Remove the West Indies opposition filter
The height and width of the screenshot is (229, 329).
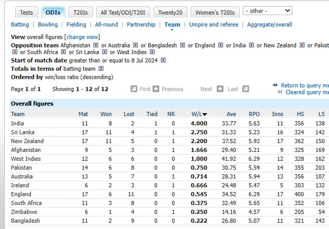click(152, 52)
